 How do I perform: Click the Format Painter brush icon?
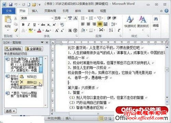[x=16, y=30]
